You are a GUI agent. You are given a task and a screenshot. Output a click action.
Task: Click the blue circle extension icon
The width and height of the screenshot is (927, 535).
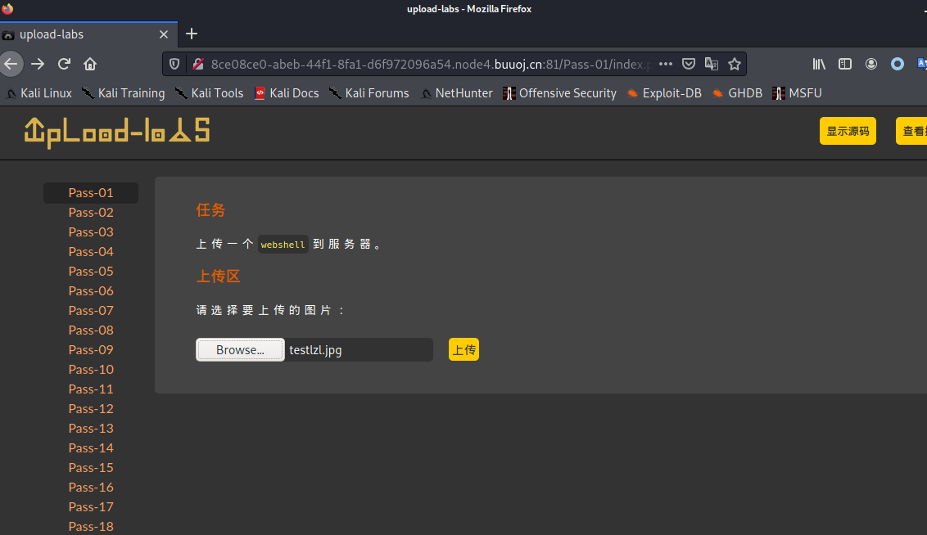point(898,64)
